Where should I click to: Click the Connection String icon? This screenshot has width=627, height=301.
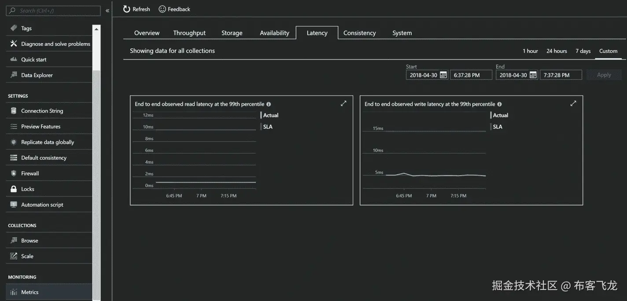coord(14,111)
